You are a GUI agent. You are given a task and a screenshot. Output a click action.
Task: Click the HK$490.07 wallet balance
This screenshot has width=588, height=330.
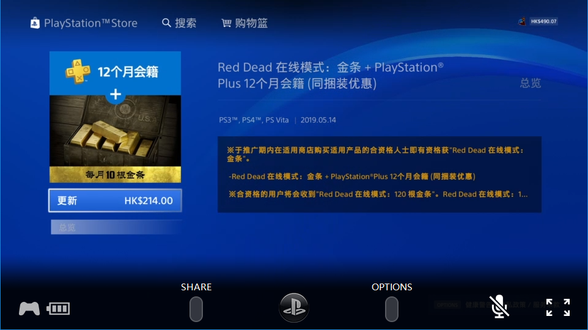pos(543,21)
